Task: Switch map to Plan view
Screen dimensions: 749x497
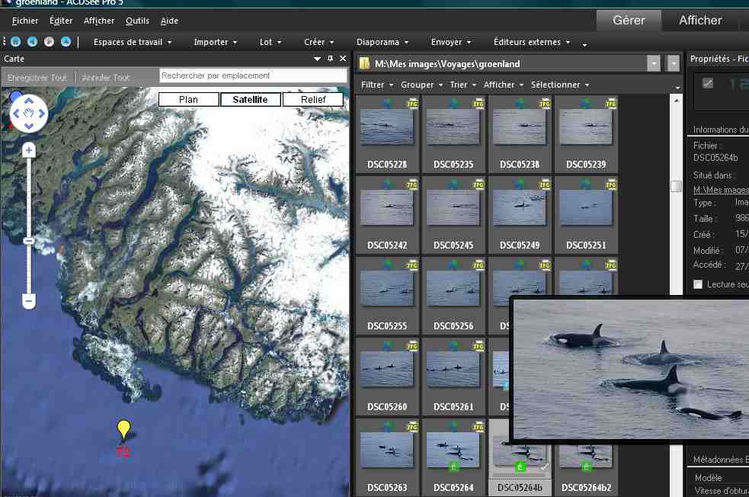Action: click(x=189, y=99)
